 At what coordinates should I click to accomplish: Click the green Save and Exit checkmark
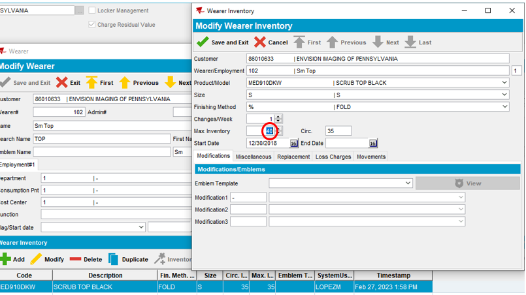pyautogui.click(x=203, y=42)
